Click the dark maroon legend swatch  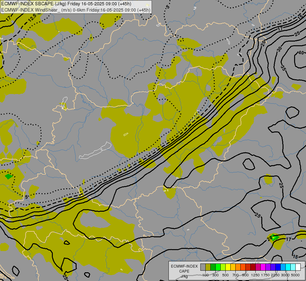pos(253,267)
